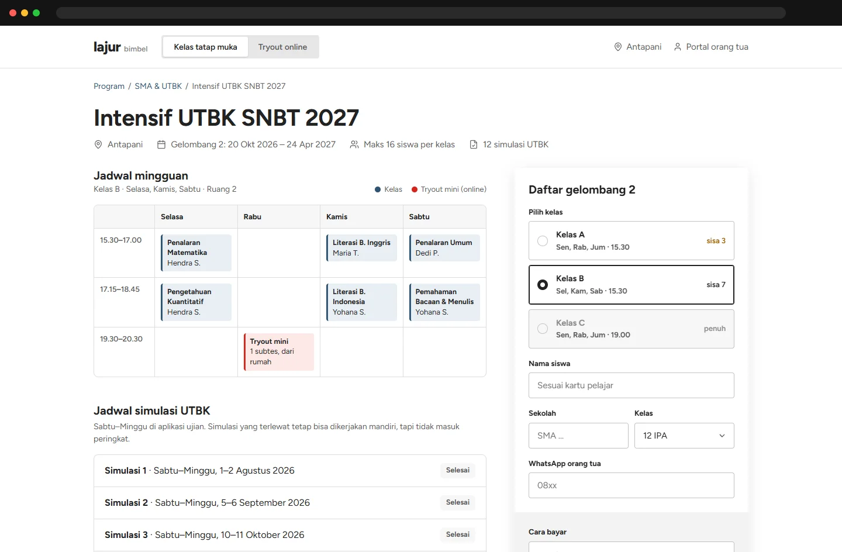Click the pin icon under the page title
The width and height of the screenshot is (842, 552).
[x=98, y=144]
